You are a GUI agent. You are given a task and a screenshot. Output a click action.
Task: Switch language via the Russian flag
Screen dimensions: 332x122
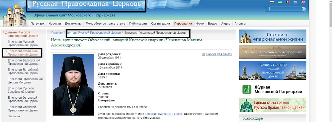pyautogui.click(x=272, y=2)
